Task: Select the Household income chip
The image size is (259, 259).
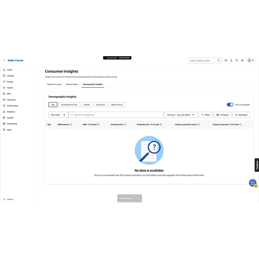Action: (x=69, y=105)
